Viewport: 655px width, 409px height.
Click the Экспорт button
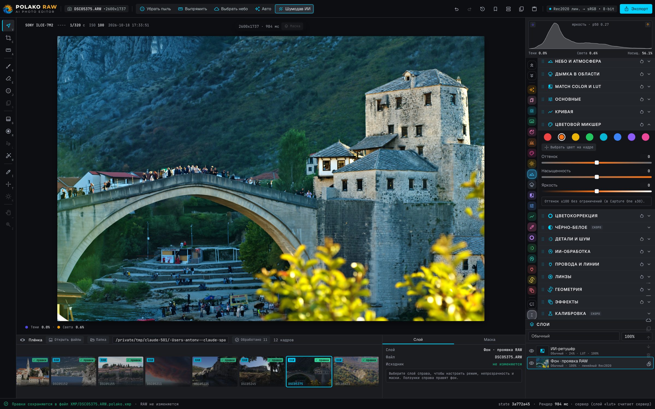click(636, 9)
